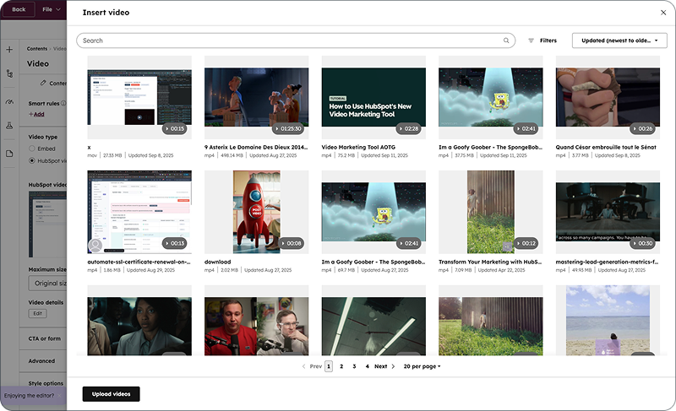Focus the Search input field
676x411 pixels.
point(296,41)
